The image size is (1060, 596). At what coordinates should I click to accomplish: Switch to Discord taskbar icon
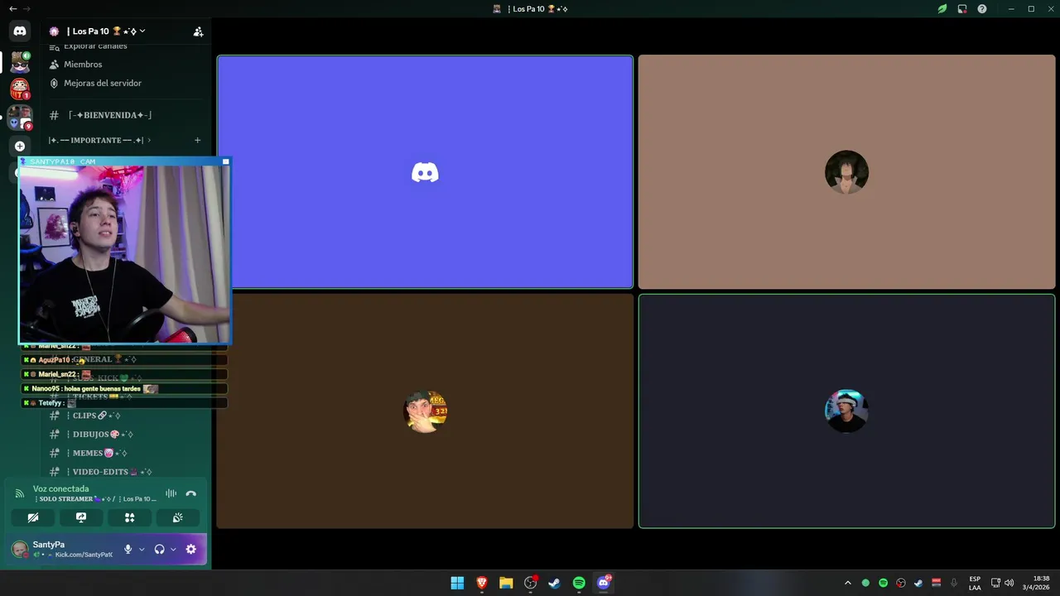click(x=604, y=583)
